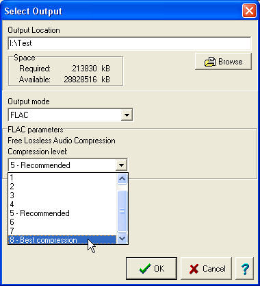Click the Output Location text field
The image size is (260, 286).
pyautogui.click(x=129, y=43)
